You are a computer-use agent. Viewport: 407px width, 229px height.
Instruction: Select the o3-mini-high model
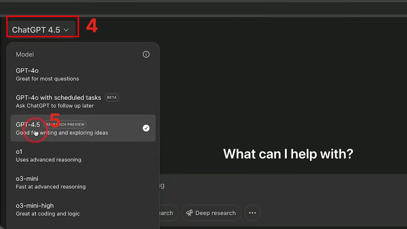tap(83, 209)
